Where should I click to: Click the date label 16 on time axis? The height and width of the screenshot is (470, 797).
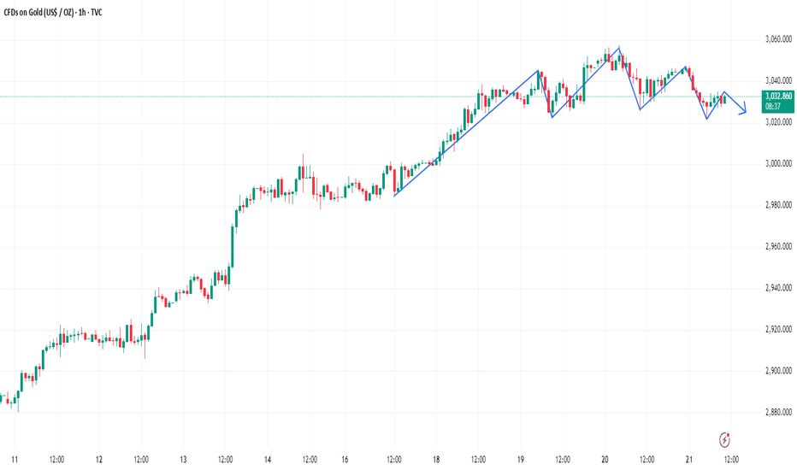[x=345, y=460]
